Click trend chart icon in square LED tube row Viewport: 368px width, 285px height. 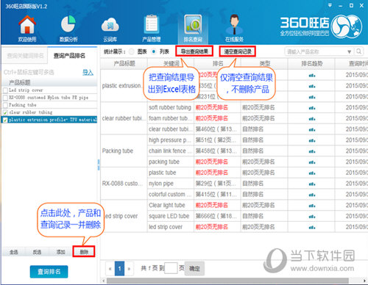pyautogui.click(x=312, y=217)
